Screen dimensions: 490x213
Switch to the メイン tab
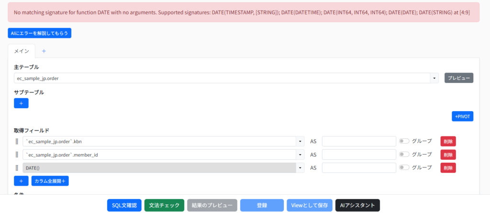[22, 51]
